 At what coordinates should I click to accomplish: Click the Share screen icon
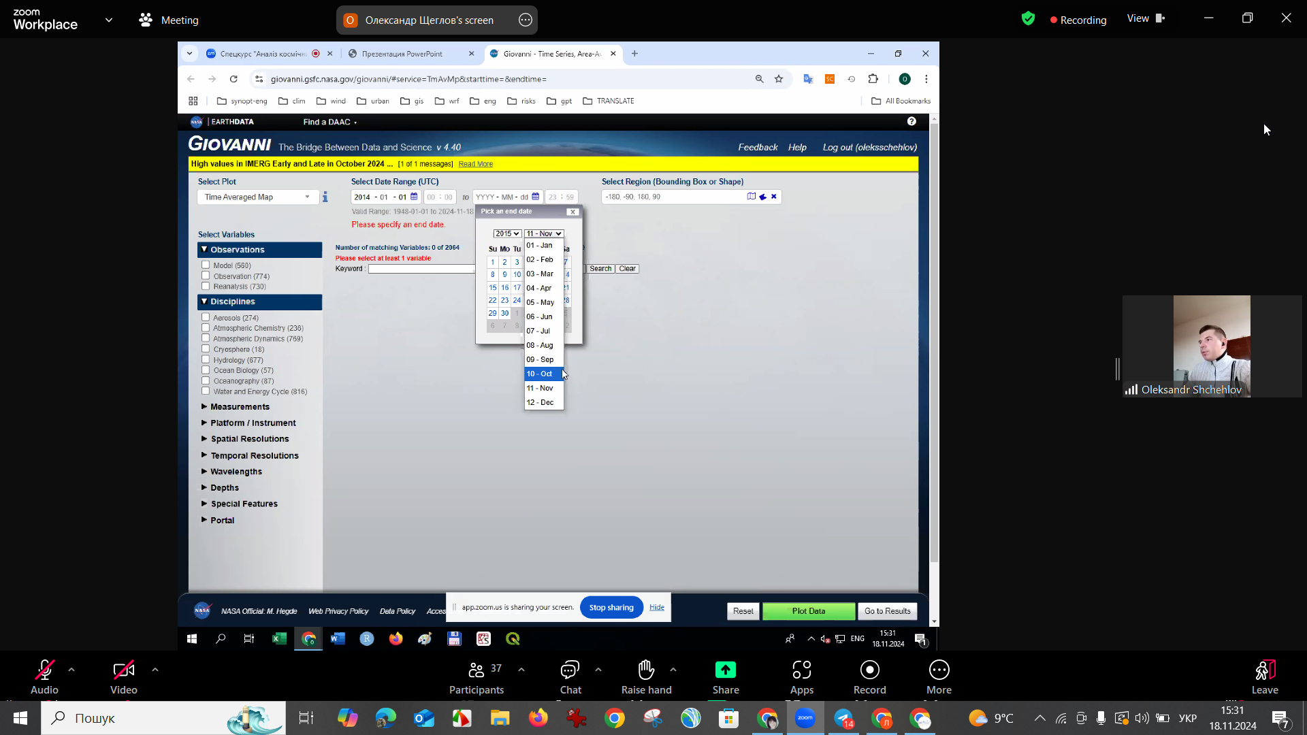point(725,670)
